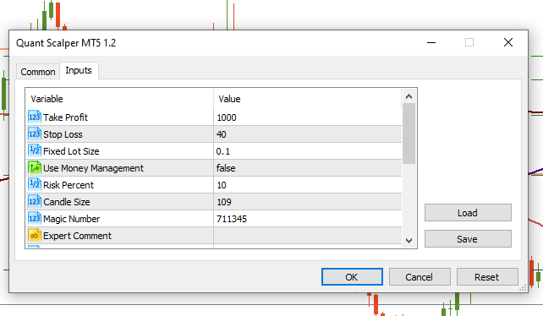Select the Expert Comment variable name
Image resolution: width=543 pixels, height=316 pixels.
point(77,236)
